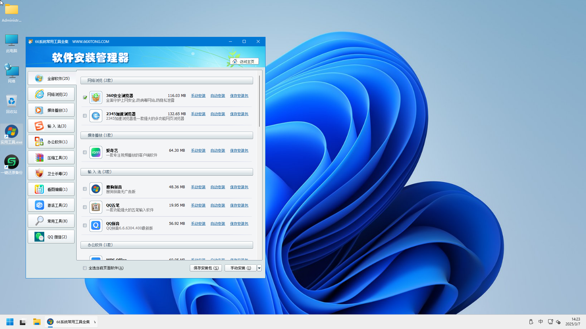
Task: Open File Explorer from taskbar
Action: pyautogui.click(x=37, y=322)
